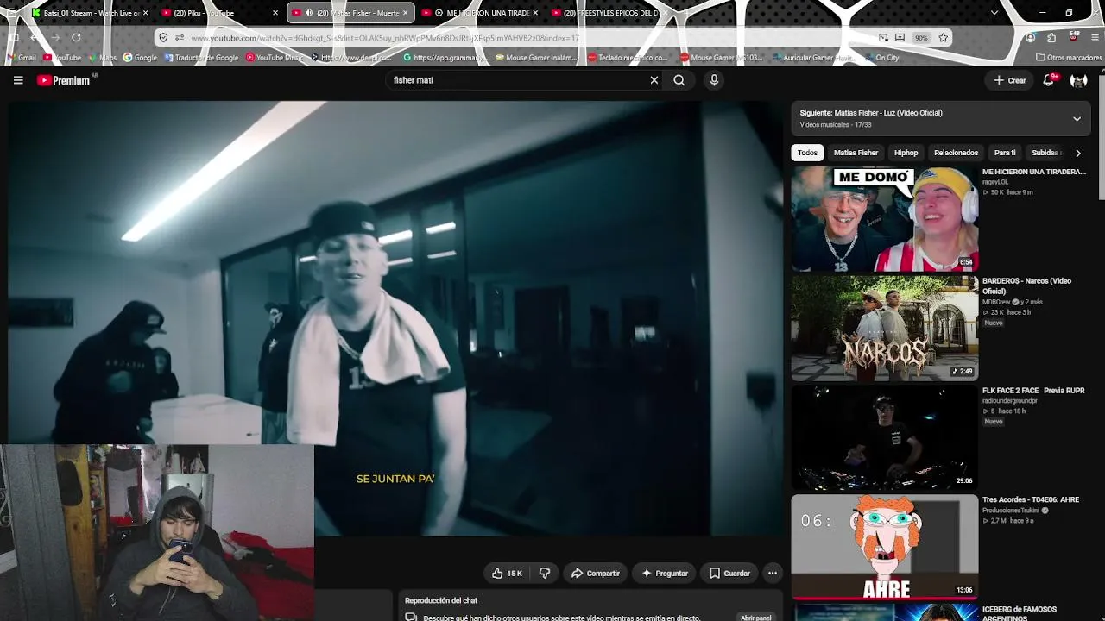This screenshot has width=1105, height=621.
Task: Open YouTube notifications bell
Action: (x=1048, y=80)
